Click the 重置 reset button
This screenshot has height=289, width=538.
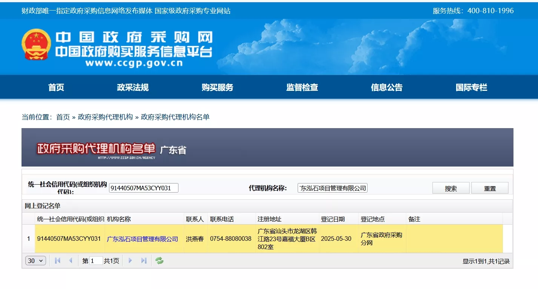(x=490, y=188)
